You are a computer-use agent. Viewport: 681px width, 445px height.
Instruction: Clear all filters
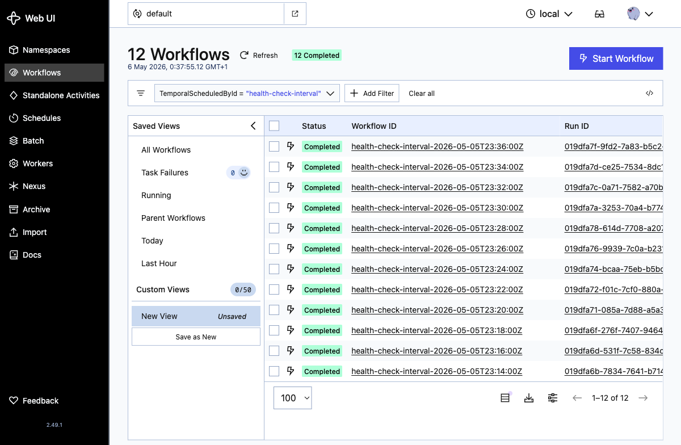(x=422, y=93)
